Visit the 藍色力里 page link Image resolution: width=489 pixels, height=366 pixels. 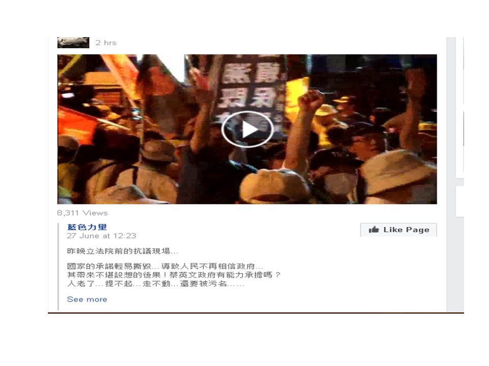pyautogui.click(x=87, y=227)
